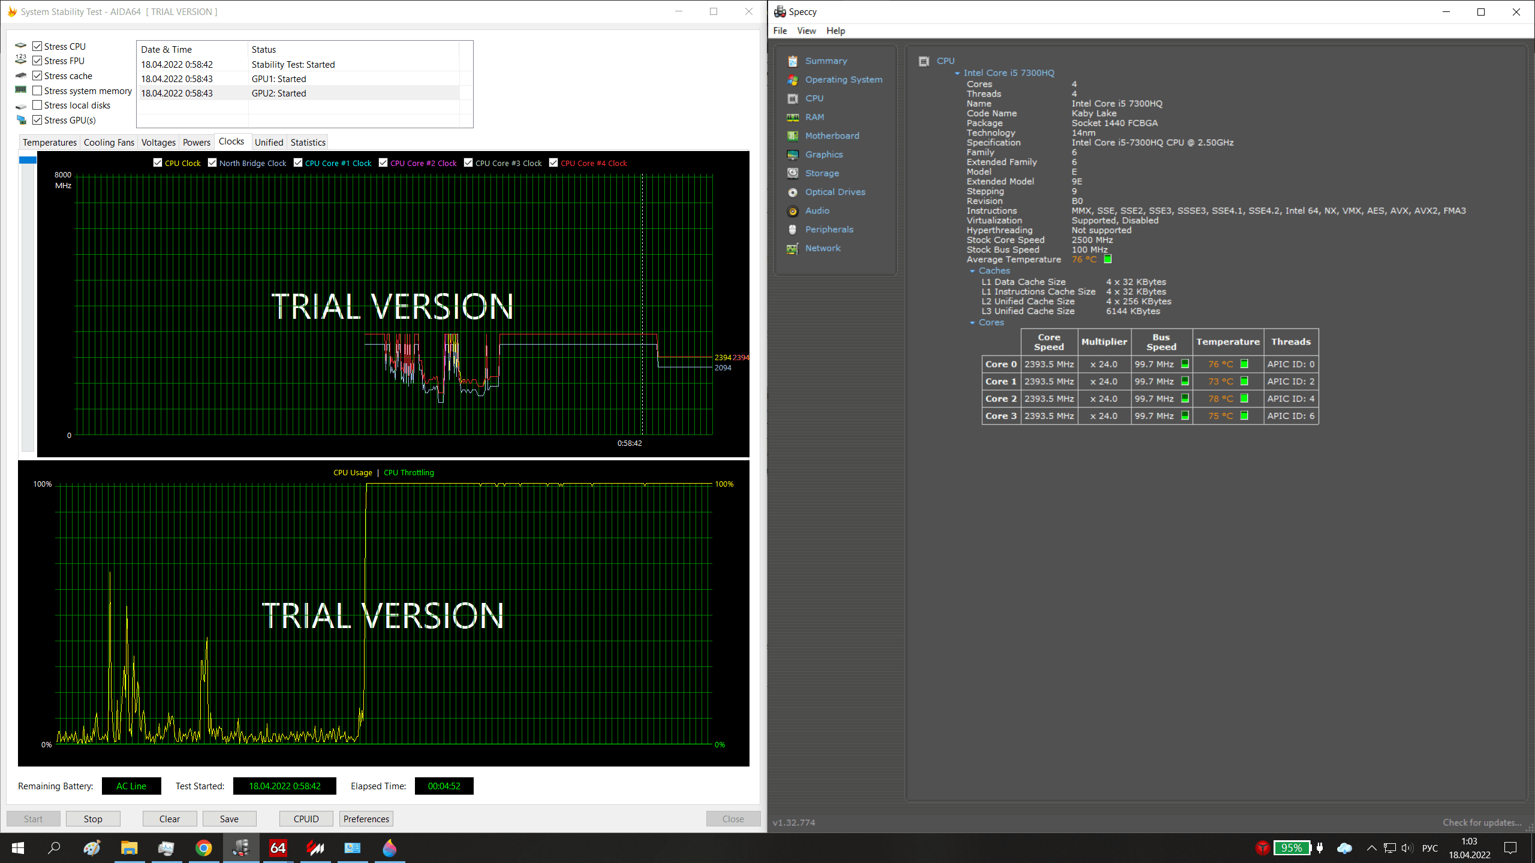Click the Stop button in AIDA64 test

[x=92, y=819]
